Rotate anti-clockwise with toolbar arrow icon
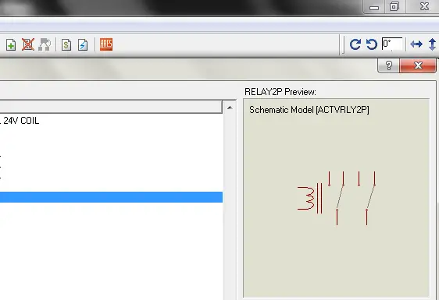Viewport: 439px width, 300px height. [x=372, y=44]
